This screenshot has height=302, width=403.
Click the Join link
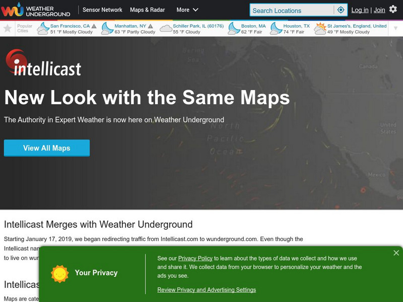click(379, 10)
